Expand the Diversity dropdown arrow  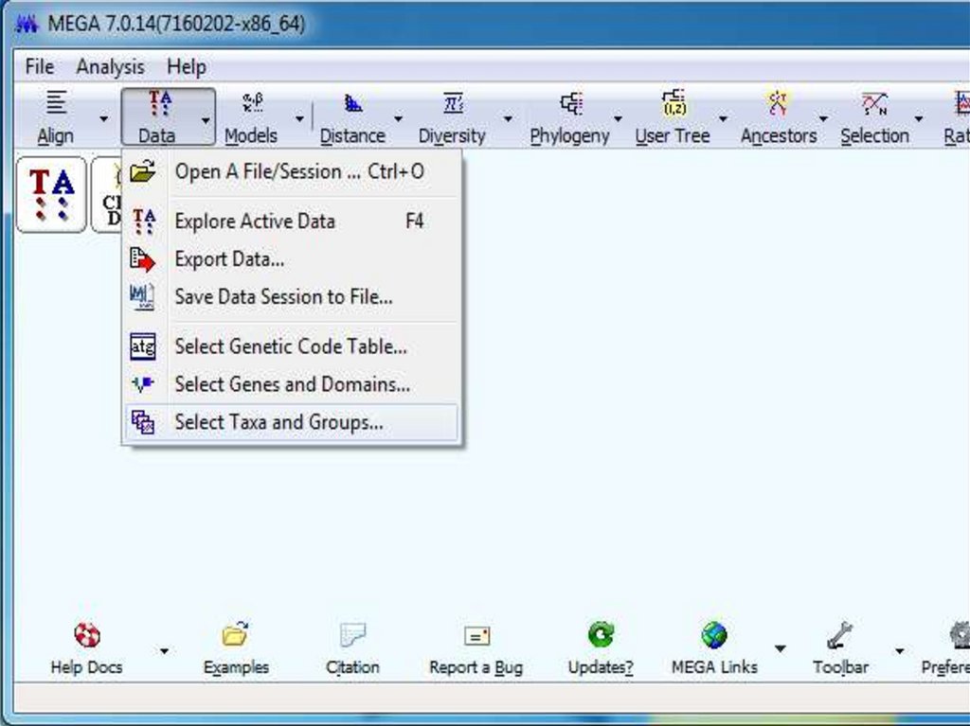pos(508,118)
